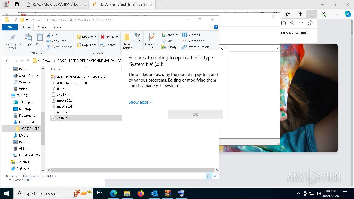Open recent locations dropdown arrow
354x199 pixels.
click(22, 61)
